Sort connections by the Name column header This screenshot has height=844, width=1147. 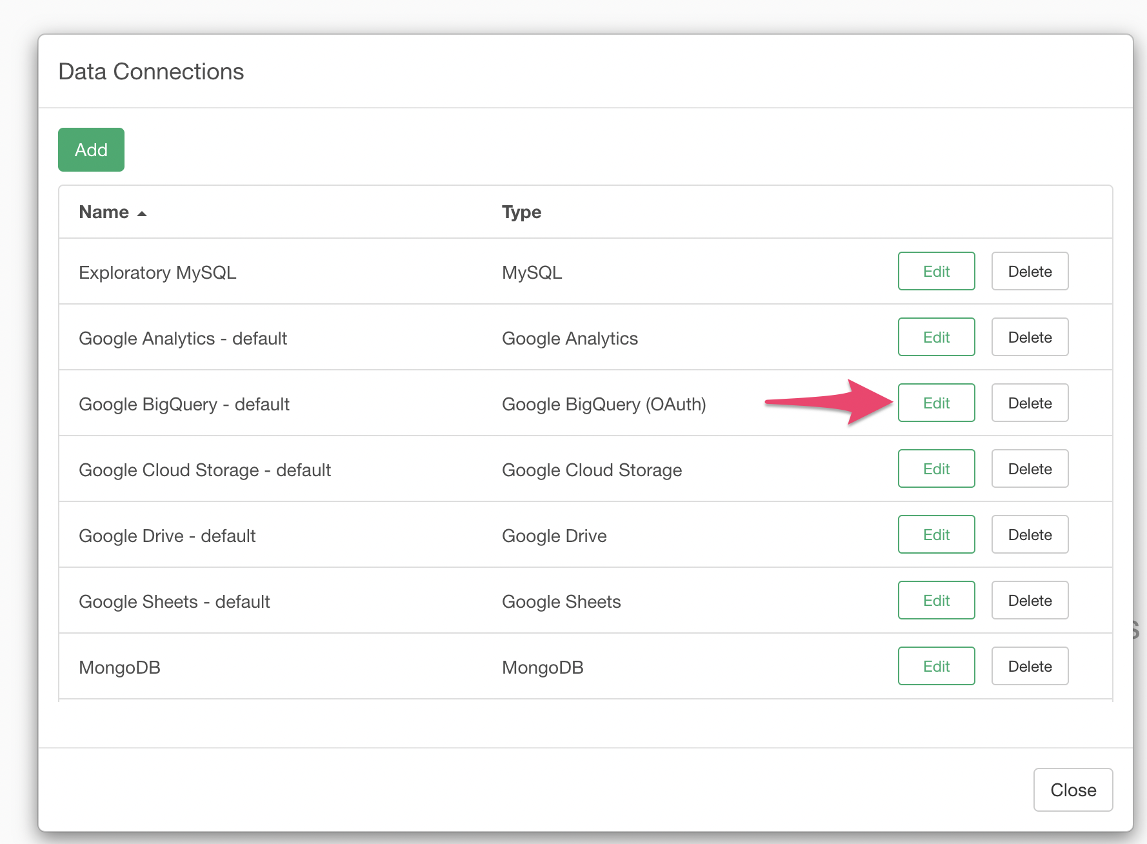(105, 212)
